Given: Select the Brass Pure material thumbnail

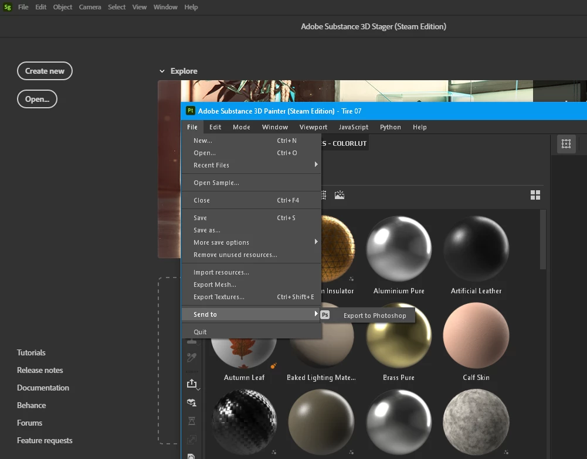Looking at the screenshot, I should [x=399, y=335].
